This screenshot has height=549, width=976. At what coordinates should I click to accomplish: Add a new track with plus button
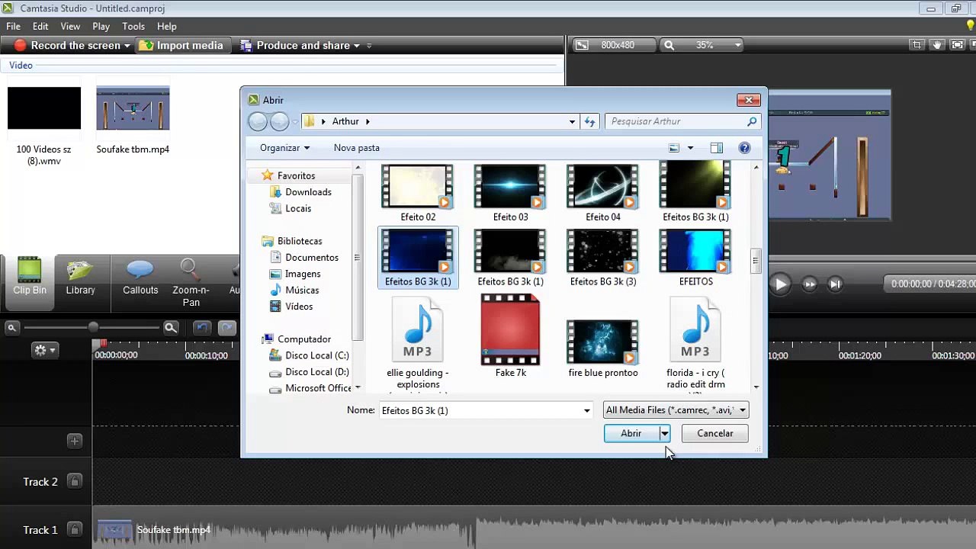pyautogui.click(x=74, y=441)
